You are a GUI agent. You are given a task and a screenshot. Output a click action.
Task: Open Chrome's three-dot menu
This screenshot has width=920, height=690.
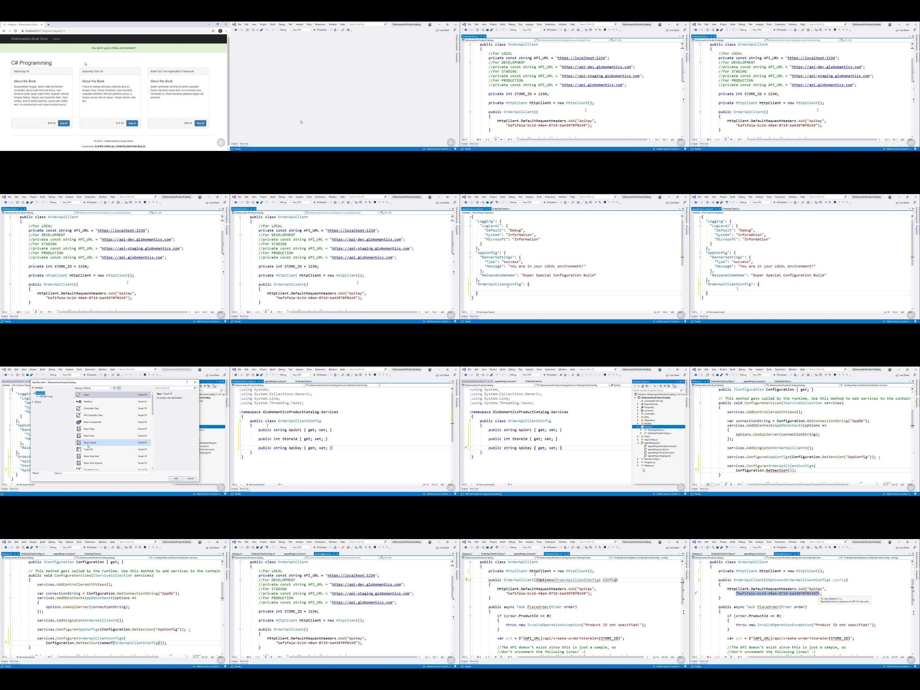tap(226, 31)
